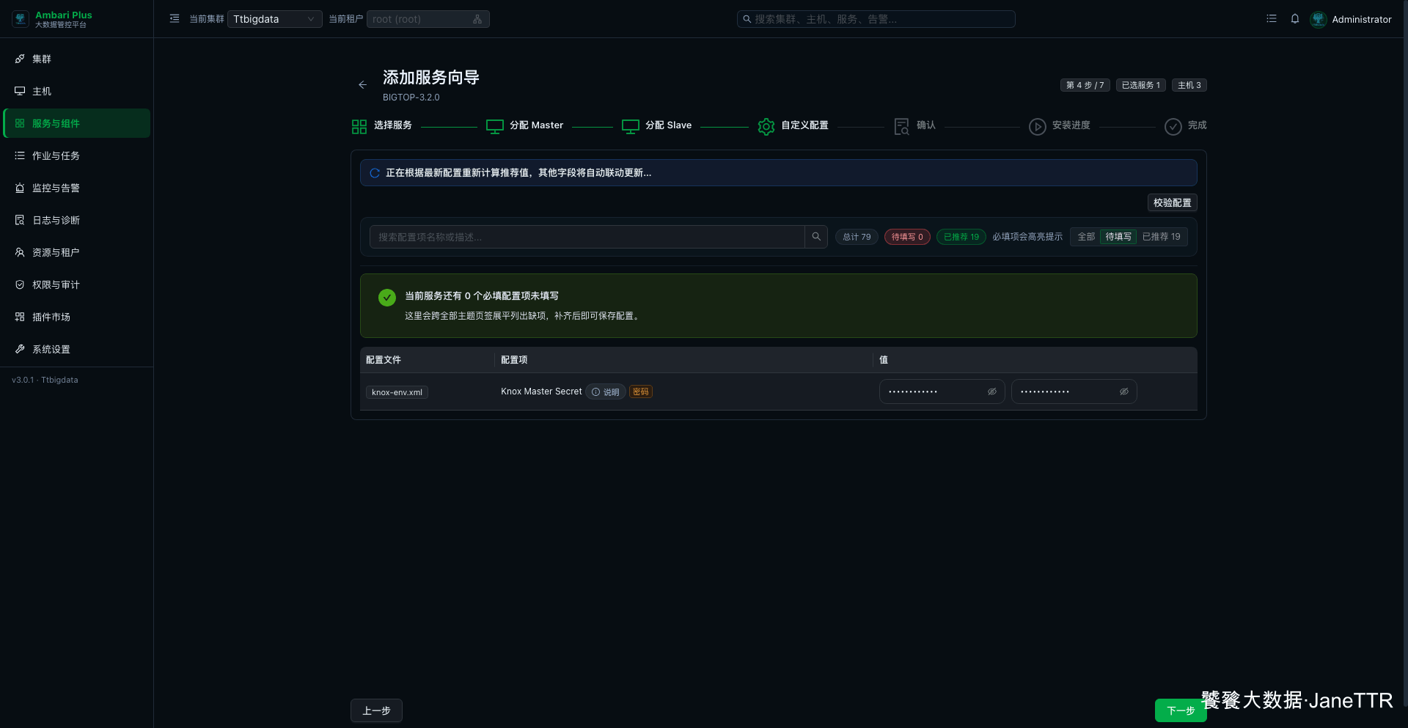
Task: Click the 已选服务 1 badge
Action: [x=1140, y=85]
